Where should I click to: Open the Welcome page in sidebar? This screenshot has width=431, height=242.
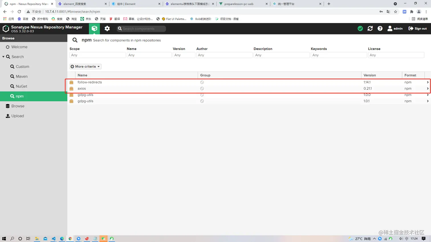pos(19,47)
